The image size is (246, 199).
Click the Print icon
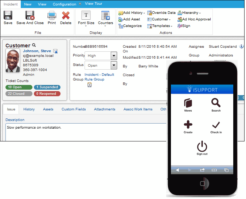tap(52, 15)
